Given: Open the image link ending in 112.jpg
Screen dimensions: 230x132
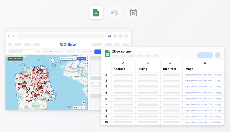Looking at the screenshot, I should 202,81.
